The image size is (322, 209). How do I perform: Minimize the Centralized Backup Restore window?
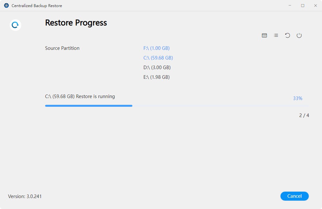(290, 6)
